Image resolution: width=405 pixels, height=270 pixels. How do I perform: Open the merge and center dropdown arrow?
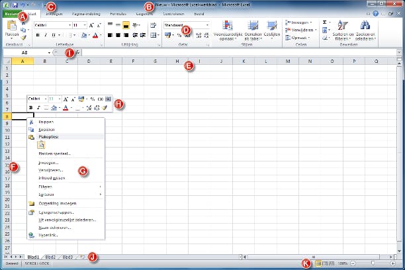[x=158, y=35]
